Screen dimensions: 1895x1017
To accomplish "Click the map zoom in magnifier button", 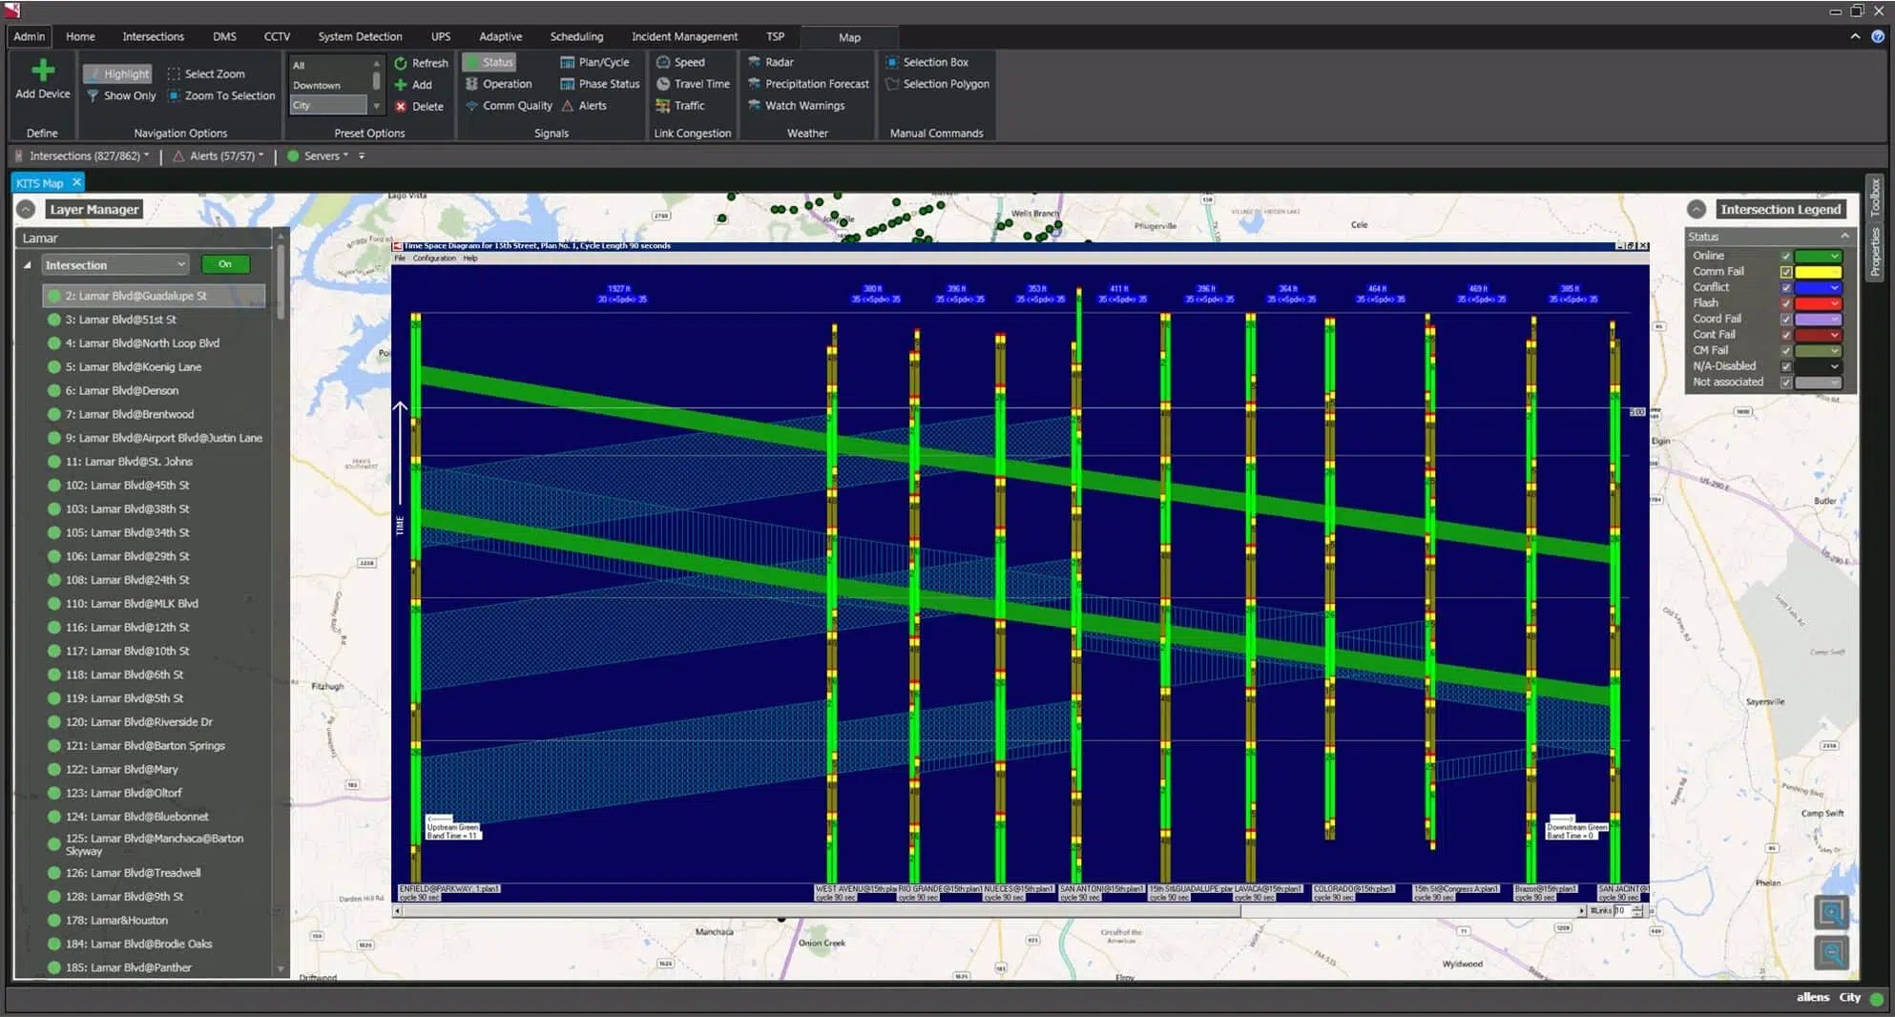I will 1830,913.
